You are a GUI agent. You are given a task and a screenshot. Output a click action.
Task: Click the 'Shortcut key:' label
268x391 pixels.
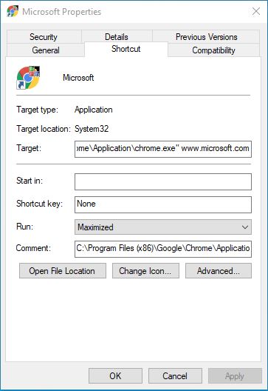(x=39, y=204)
